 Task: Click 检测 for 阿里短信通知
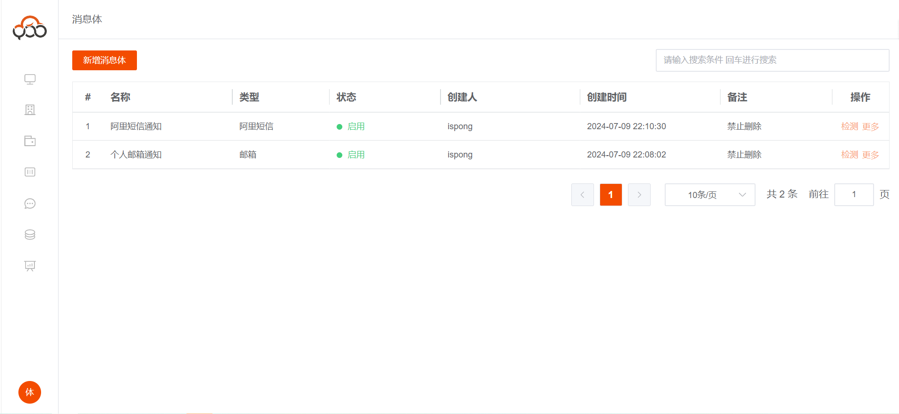click(849, 126)
